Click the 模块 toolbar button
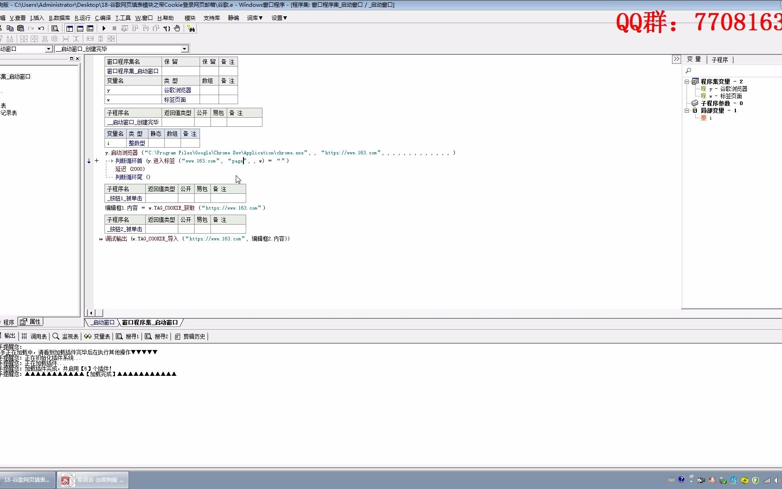Viewport: 782px width, 489px height. [x=190, y=18]
